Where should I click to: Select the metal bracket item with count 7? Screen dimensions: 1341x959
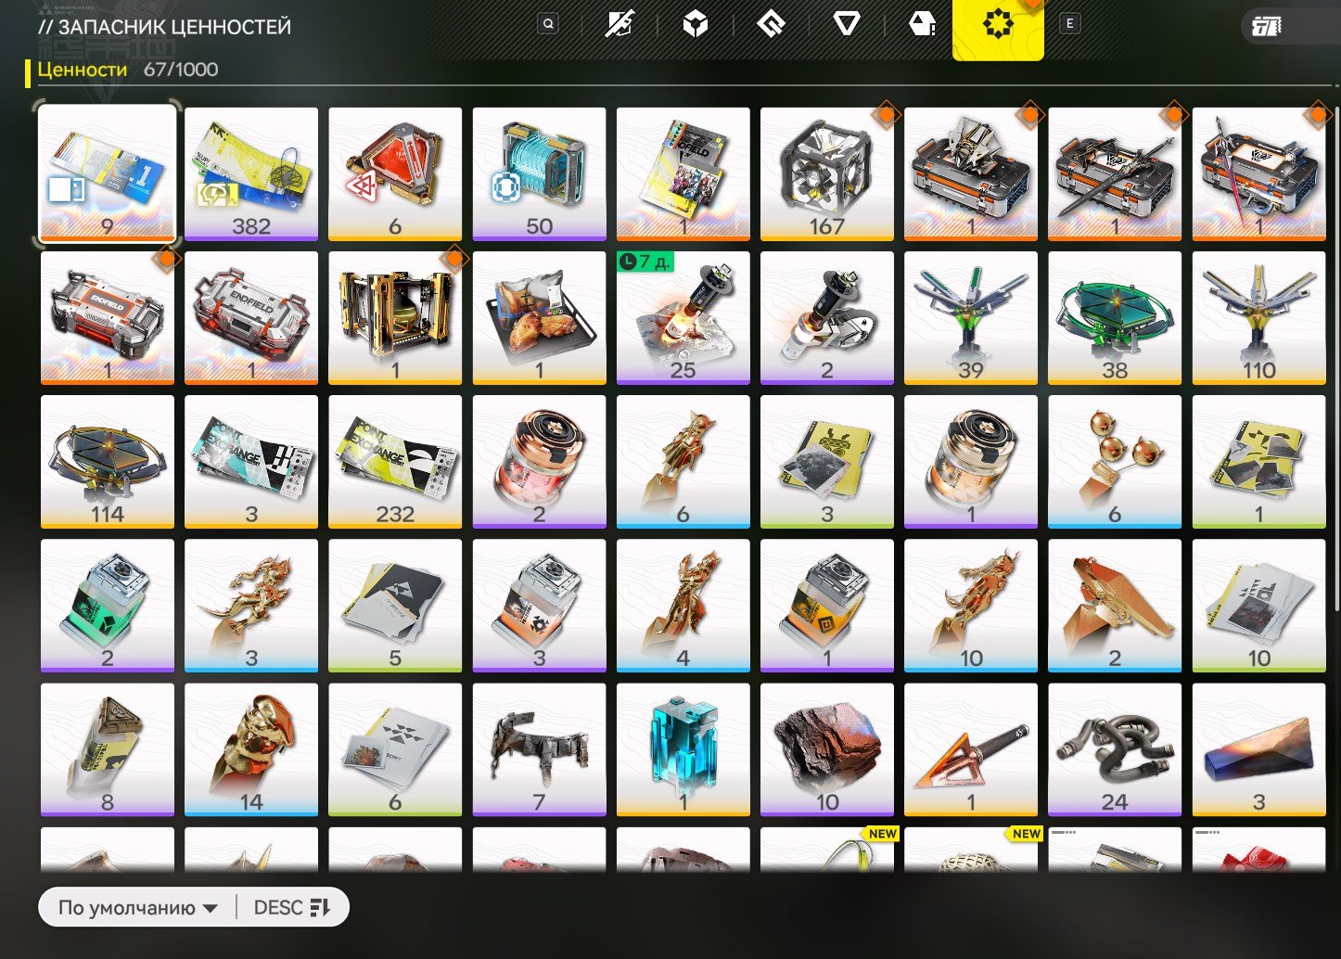pyautogui.click(x=539, y=749)
